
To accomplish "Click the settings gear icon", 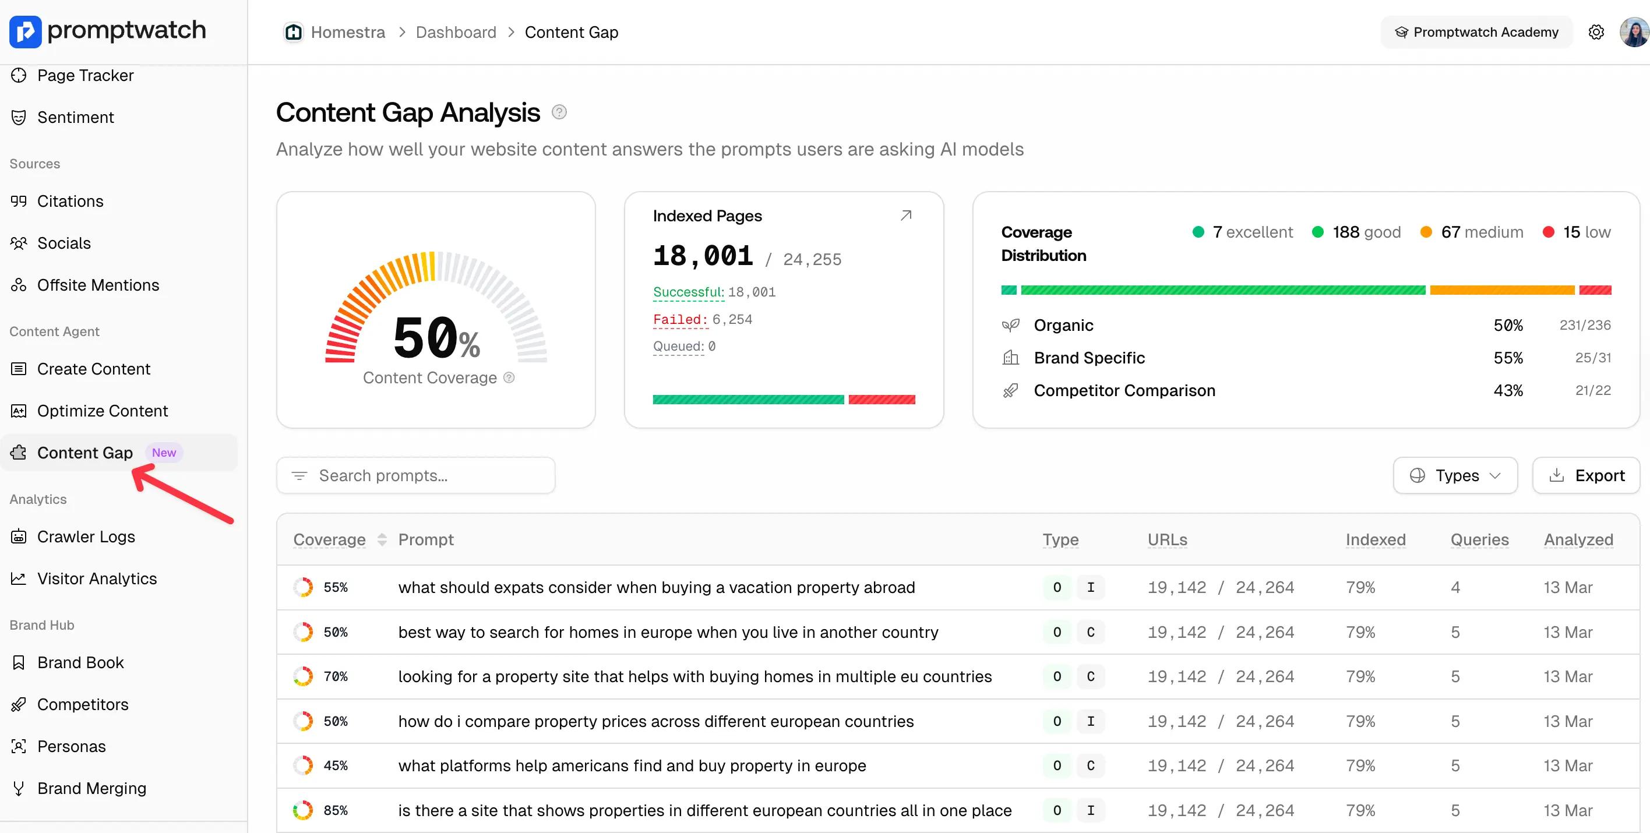I will tap(1596, 32).
